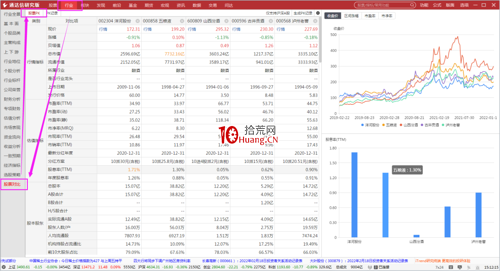Image resolution: width=500 pixels, height=271 pixels.
Task: Switch chart to 区间涨幅 view
Action: (x=351, y=16)
